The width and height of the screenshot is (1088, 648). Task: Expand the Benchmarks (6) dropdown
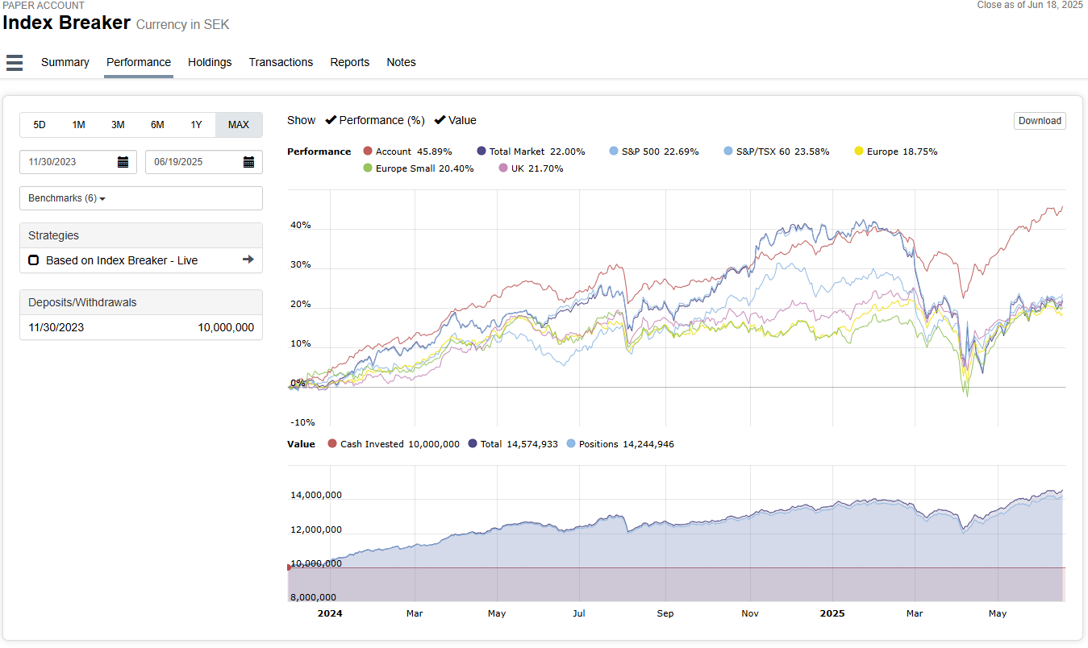pyautogui.click(x=68, y=198)
